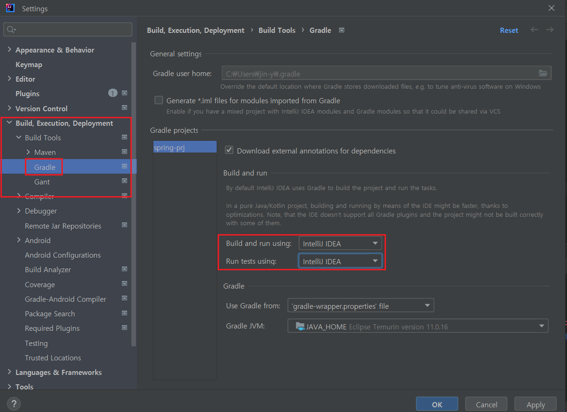Click the project-level icon beside Build Analyzer
Screen dimensions: 567x412
point(125,269)
